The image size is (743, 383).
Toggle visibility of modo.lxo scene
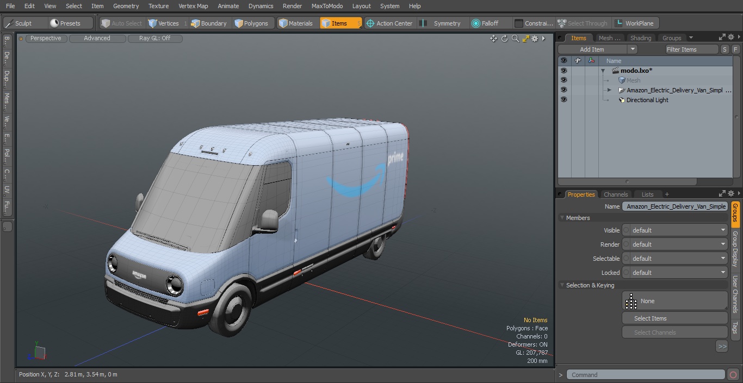(564, 71)
